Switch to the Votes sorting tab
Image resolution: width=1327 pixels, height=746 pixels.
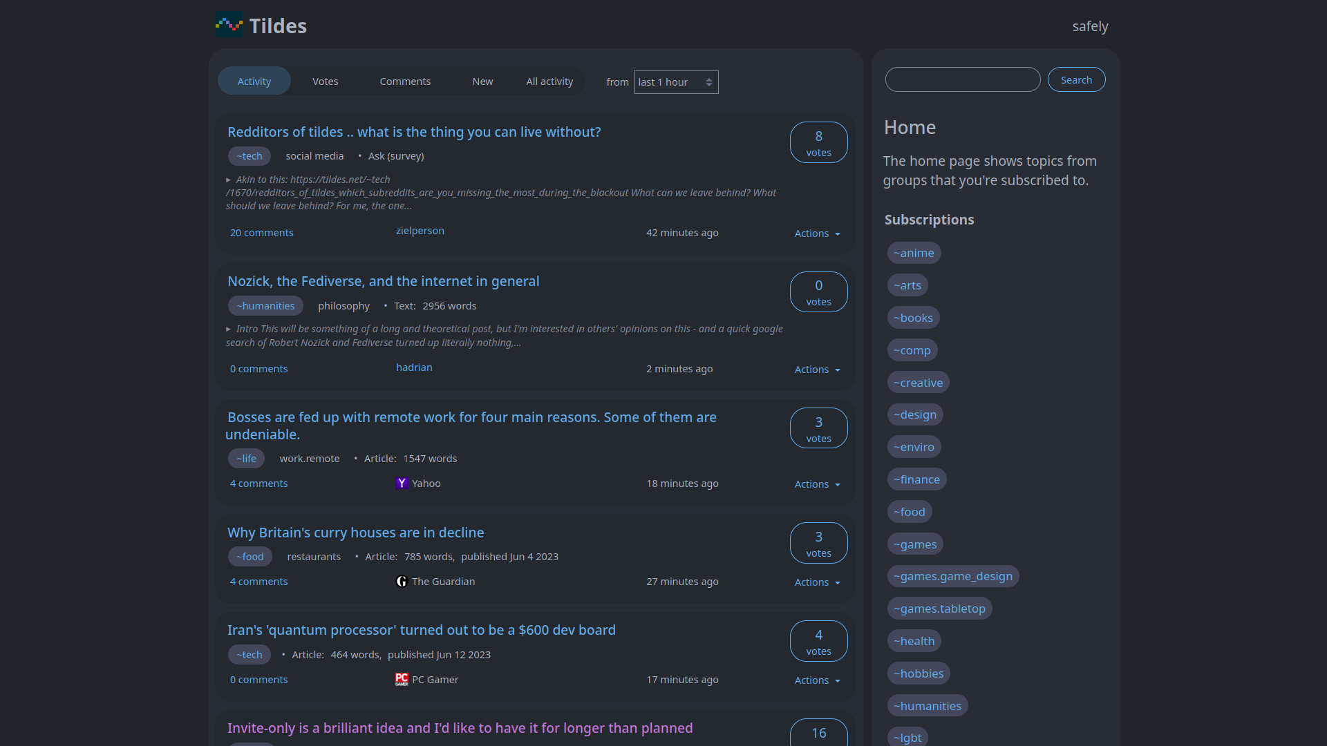click(325, 82)
